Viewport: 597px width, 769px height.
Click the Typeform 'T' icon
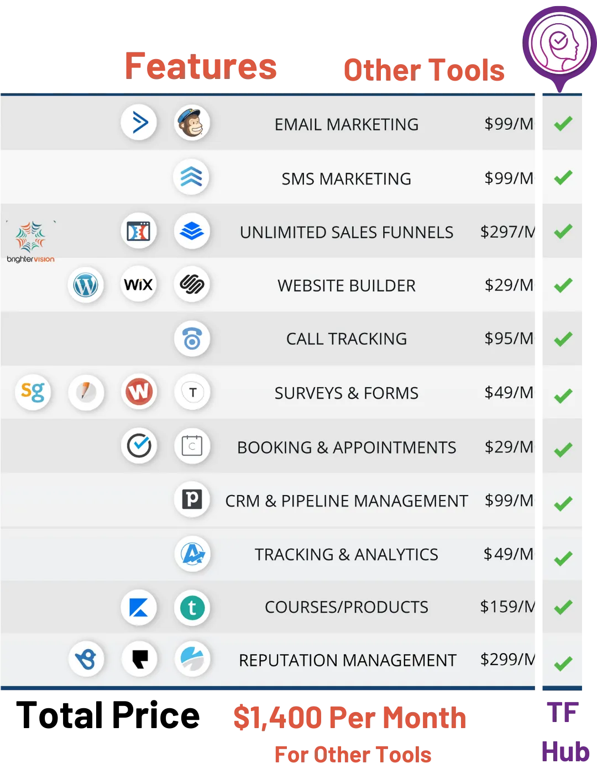(192, 392)
